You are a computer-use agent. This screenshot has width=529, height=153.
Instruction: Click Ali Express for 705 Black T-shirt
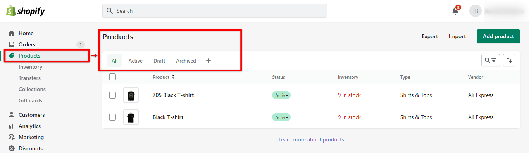tap(481, 95)
